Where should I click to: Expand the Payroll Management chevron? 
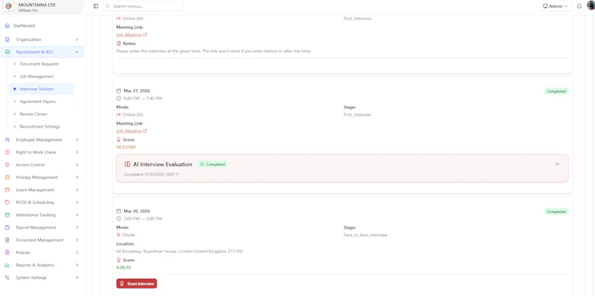pyautogui.click(x=77, y=228)
